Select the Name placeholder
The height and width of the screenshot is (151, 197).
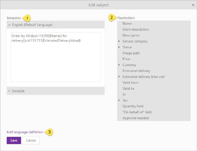[127, 23]
